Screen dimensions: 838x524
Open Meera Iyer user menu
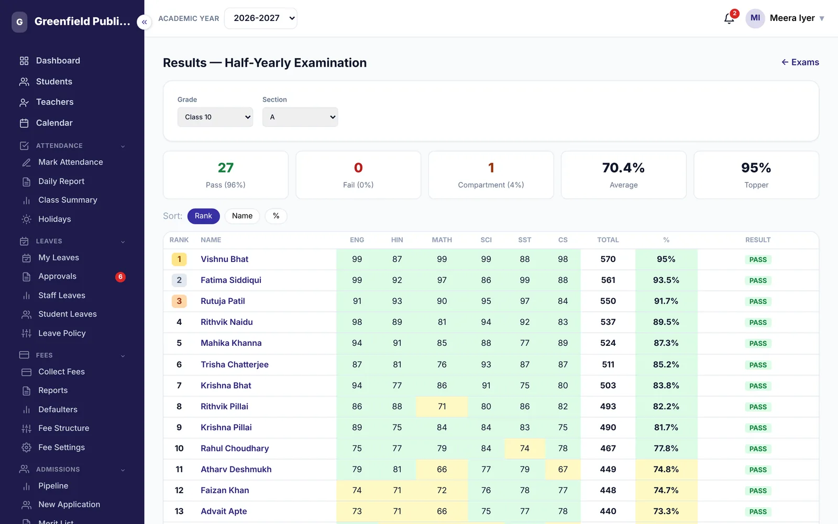pyautogui.click(x=785, y=18)
